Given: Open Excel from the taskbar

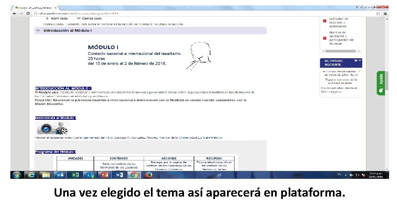Looking at the screenshot, I should (75, 175).
